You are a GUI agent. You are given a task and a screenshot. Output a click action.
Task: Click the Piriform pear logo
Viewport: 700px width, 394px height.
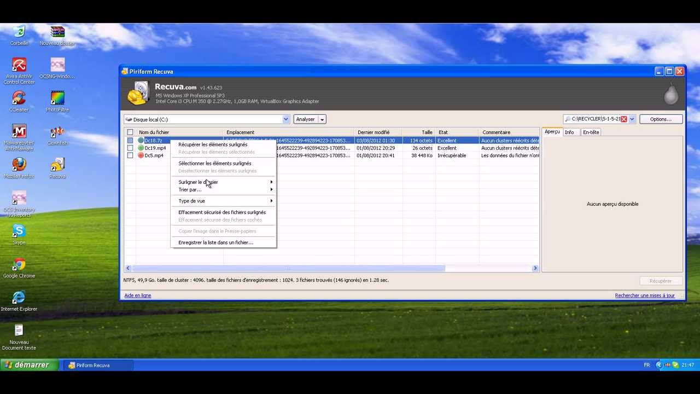671,95
